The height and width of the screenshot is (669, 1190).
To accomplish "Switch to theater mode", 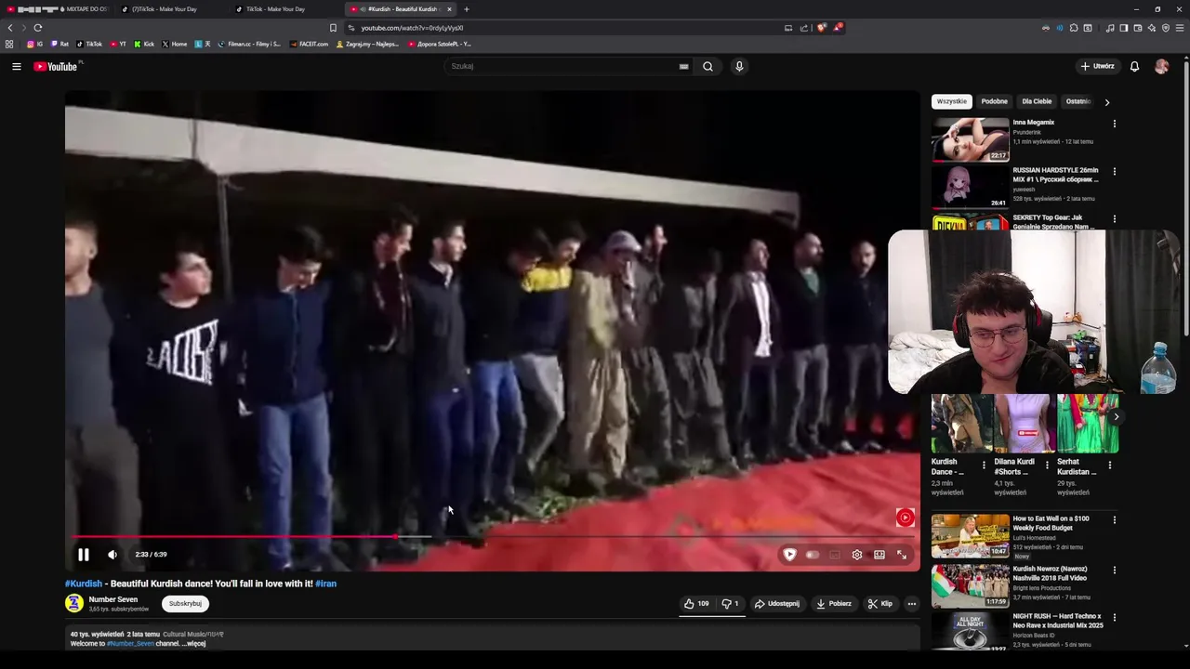I will 879,555.
